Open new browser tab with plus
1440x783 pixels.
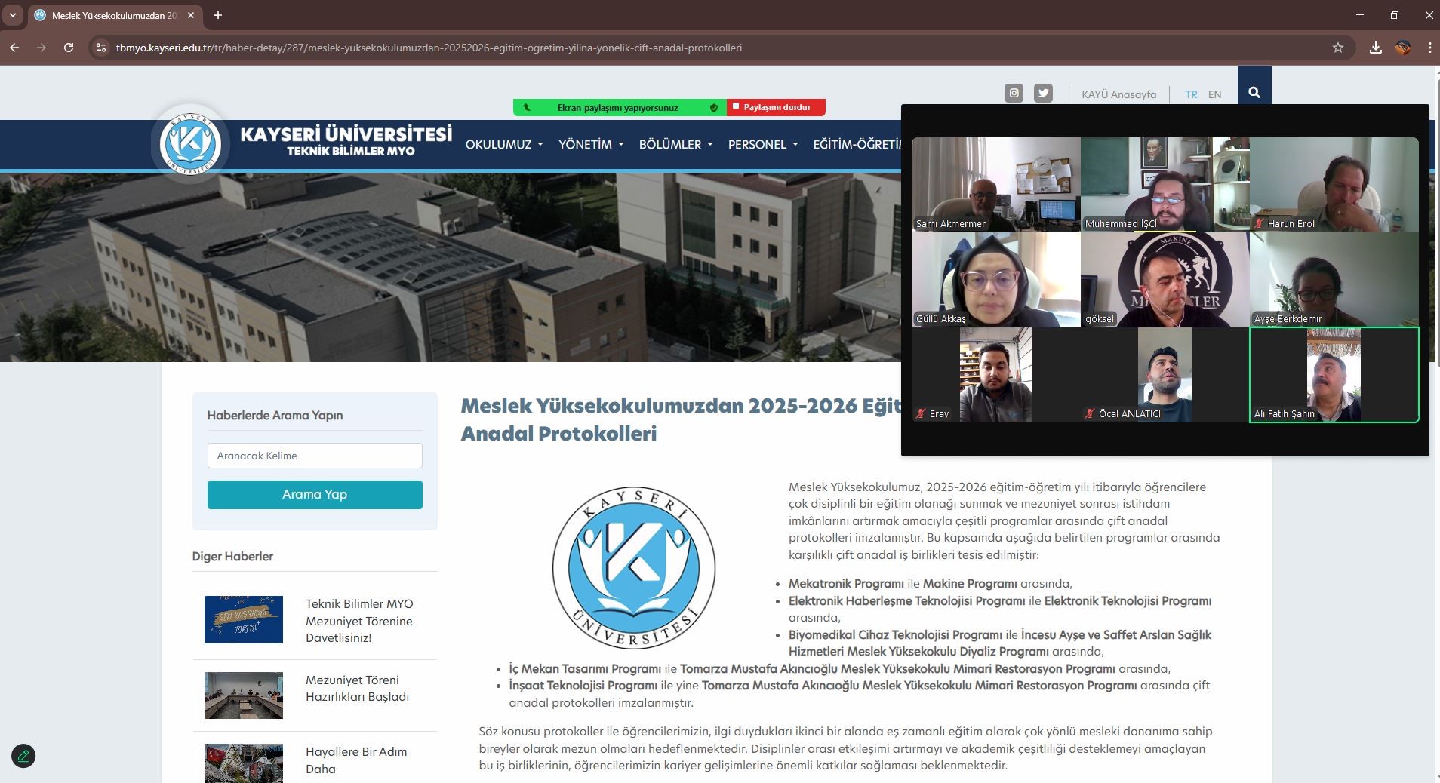click(218, 15)
